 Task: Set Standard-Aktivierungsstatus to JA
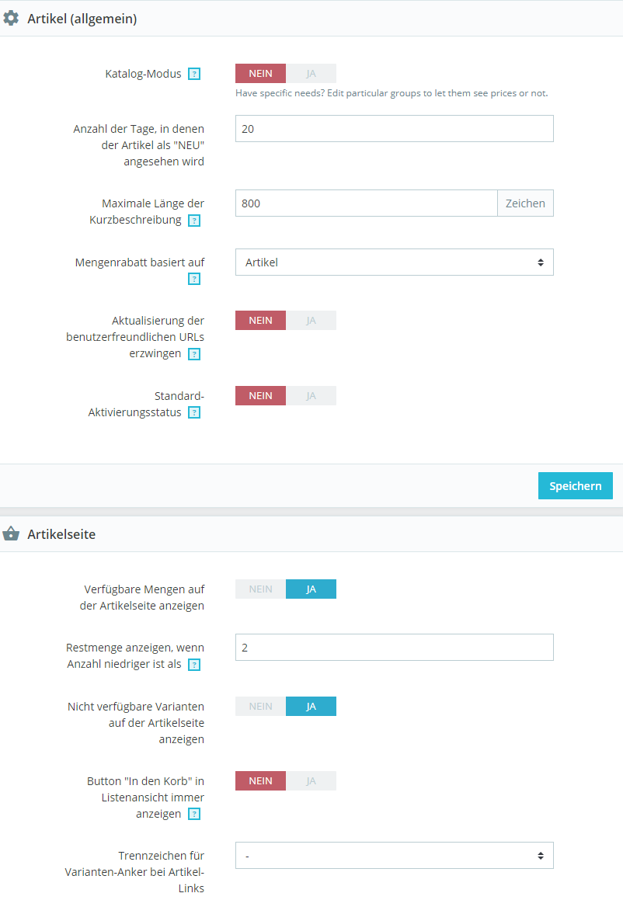311,396
